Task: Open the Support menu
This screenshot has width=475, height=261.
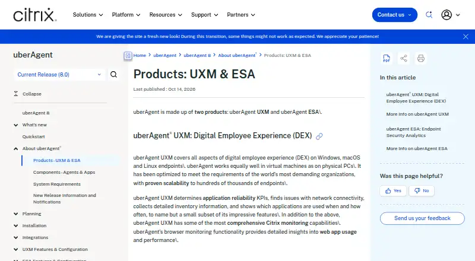Action: (x=204, y=15)
